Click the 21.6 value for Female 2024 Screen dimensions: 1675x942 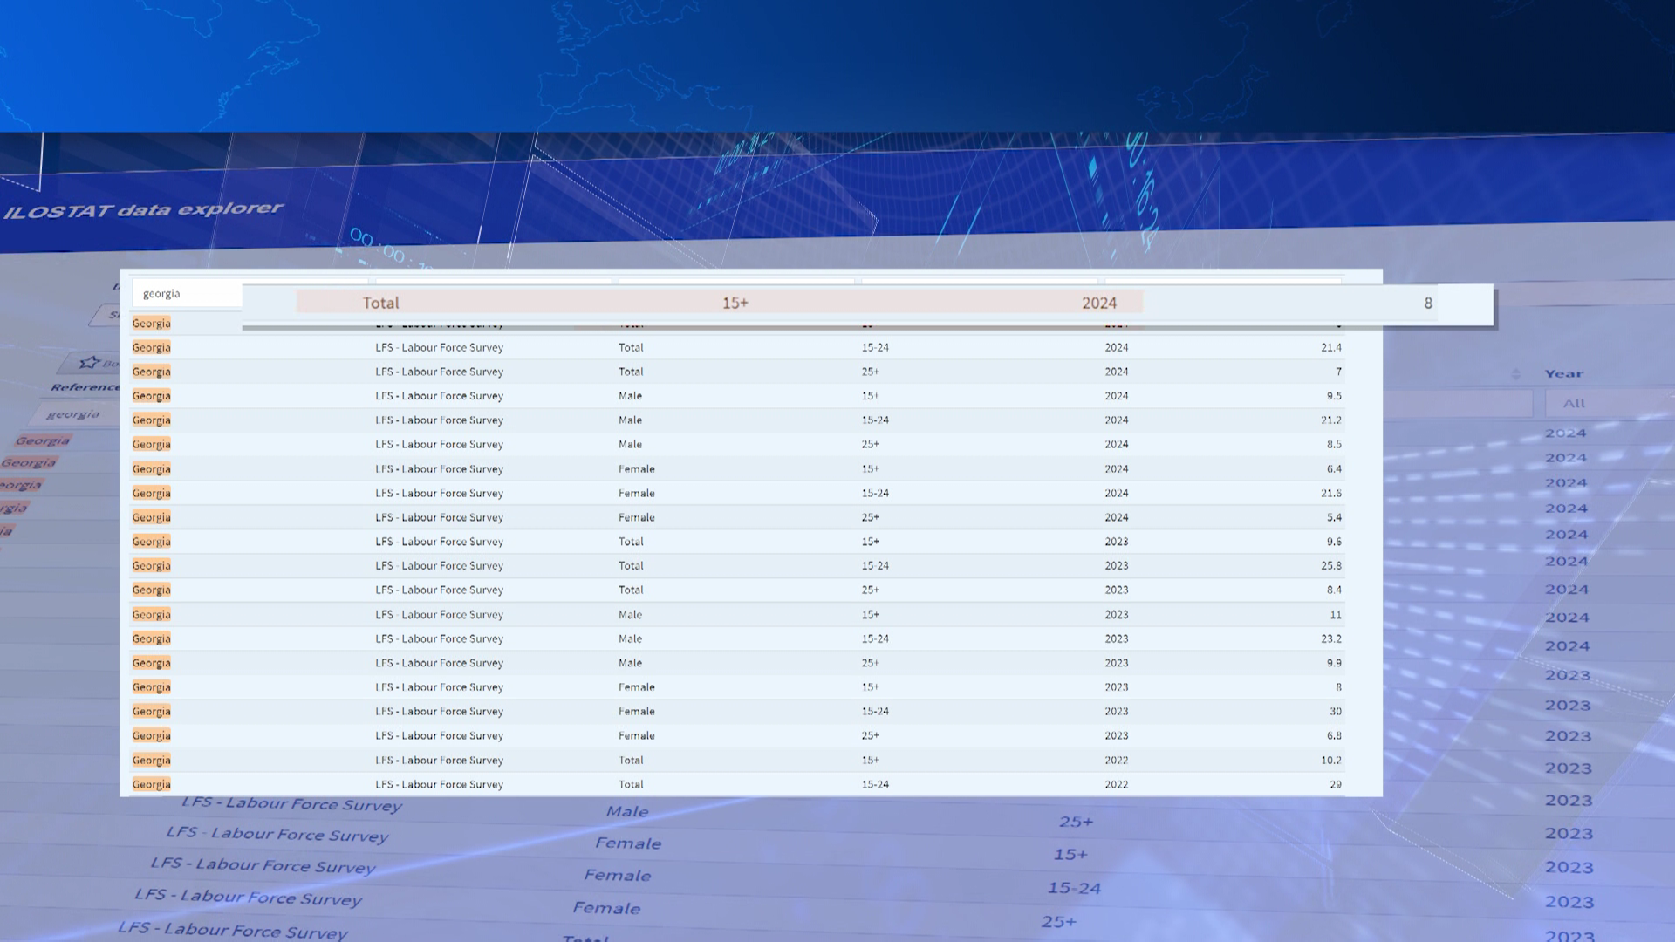pos(1330,493)
